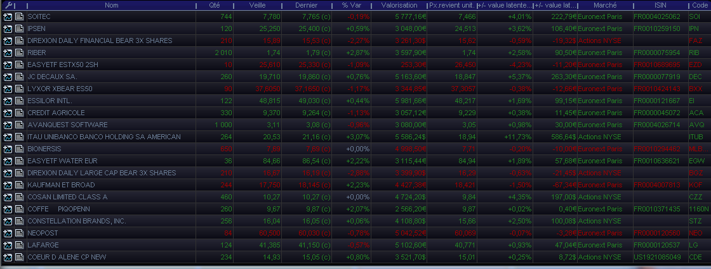Image resolution: width=711 pixels, height=269 pixels.
Task: Open the wrench settings icon in header
Action: [8, 6]
